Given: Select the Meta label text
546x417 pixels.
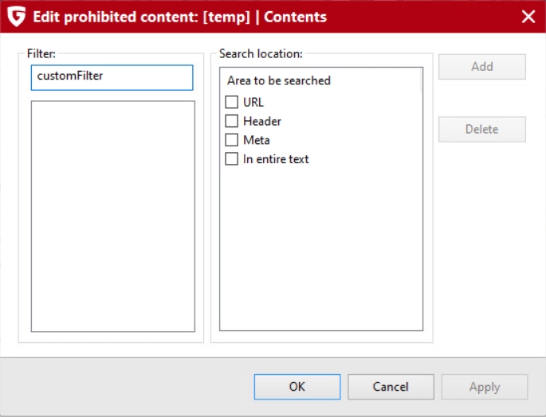Looking at the screenshot, I should pyautogui.click(x=257, y=140).
